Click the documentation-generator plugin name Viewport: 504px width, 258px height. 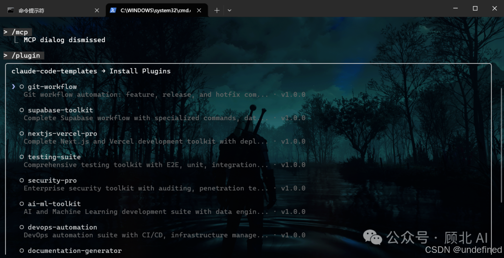point(75,251)
